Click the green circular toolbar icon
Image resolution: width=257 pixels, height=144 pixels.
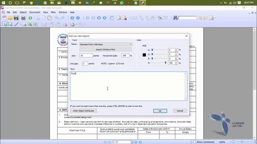pos(31,18)
